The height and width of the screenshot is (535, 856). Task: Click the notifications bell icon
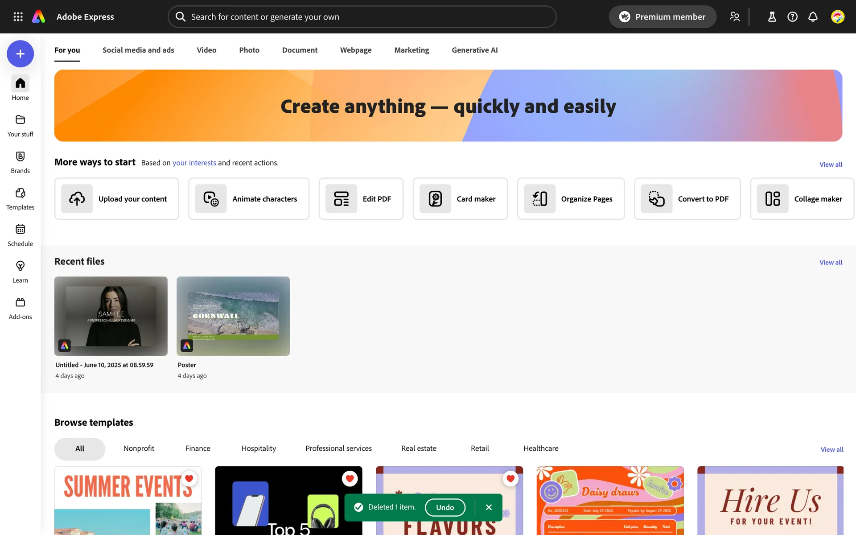813,17
